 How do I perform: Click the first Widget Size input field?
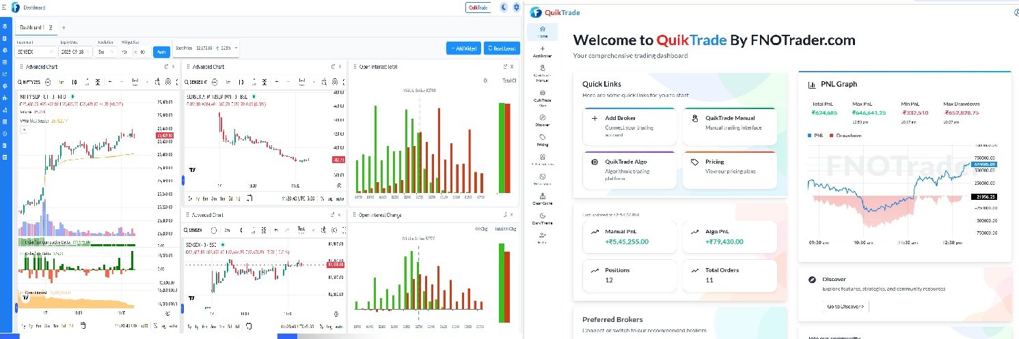[x=126, y=52]
